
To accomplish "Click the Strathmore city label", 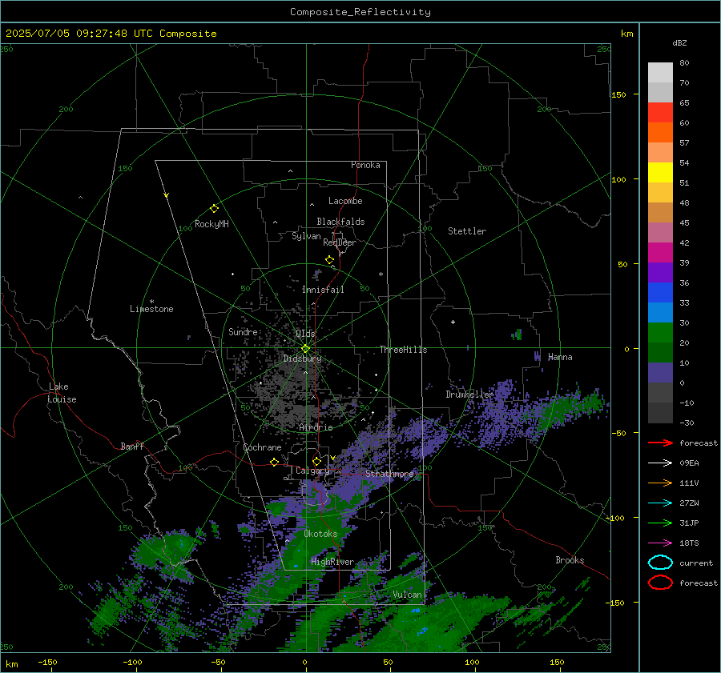I will [x=389, y=474].
